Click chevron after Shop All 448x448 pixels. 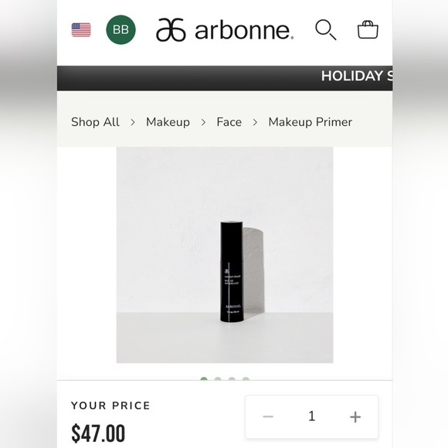click(x=133, y=123)
